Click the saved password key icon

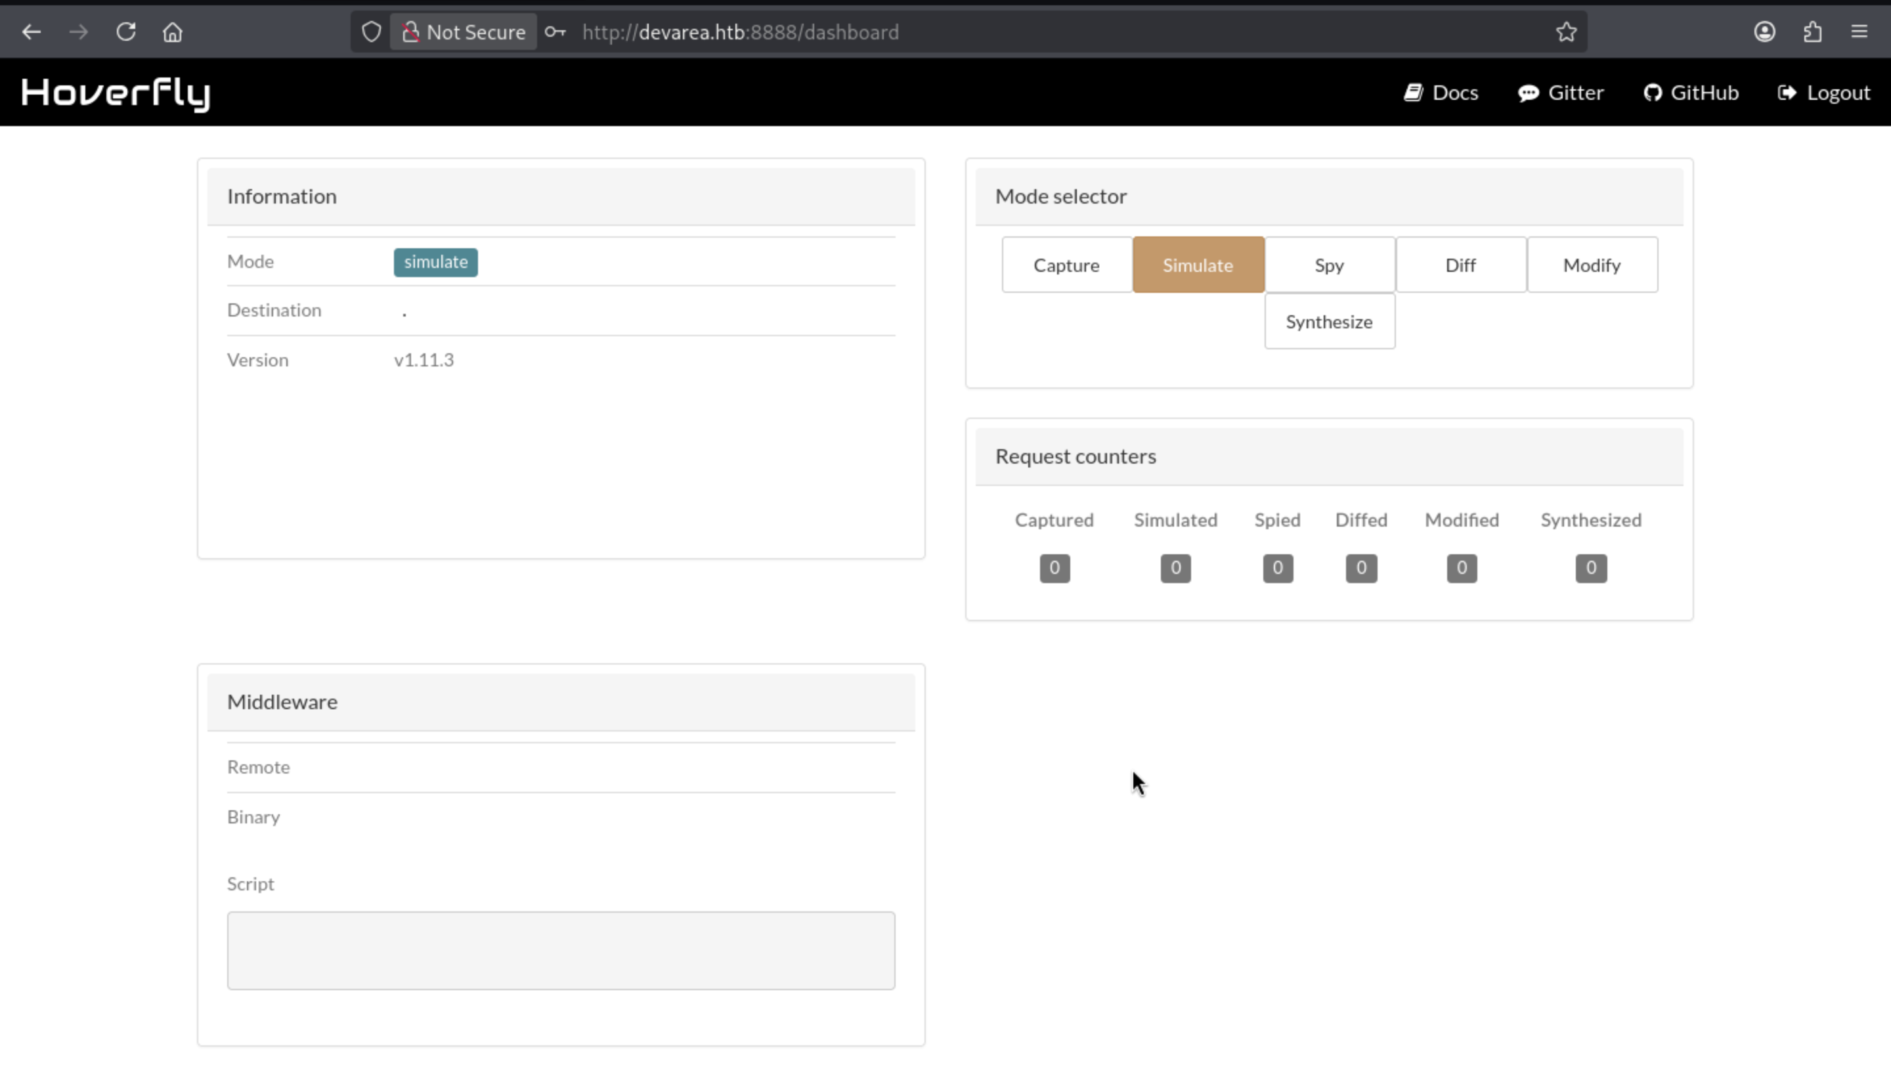tap(555, 32)
